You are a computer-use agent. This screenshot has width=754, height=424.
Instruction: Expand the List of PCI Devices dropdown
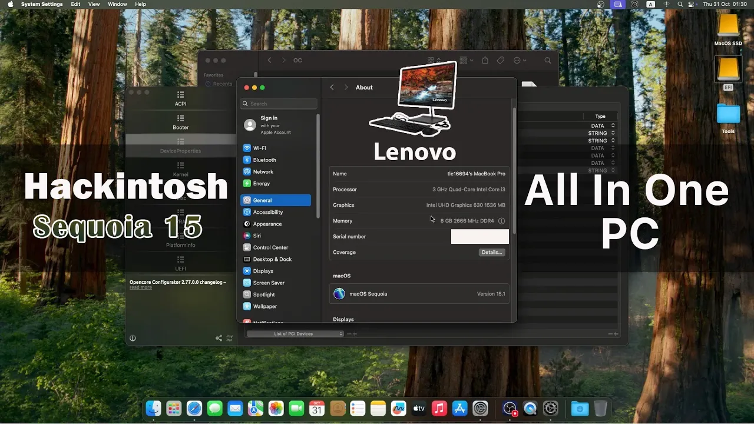(x=295, y=334)
